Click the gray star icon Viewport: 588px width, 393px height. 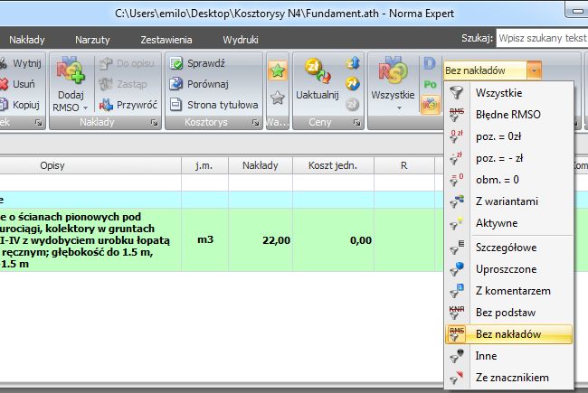[x=276, y=97]
